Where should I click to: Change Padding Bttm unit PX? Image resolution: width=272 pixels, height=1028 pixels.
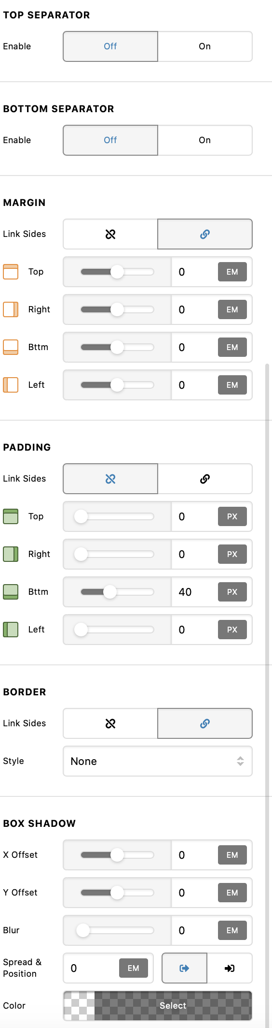pyautogui.click(x=232, y=592)
